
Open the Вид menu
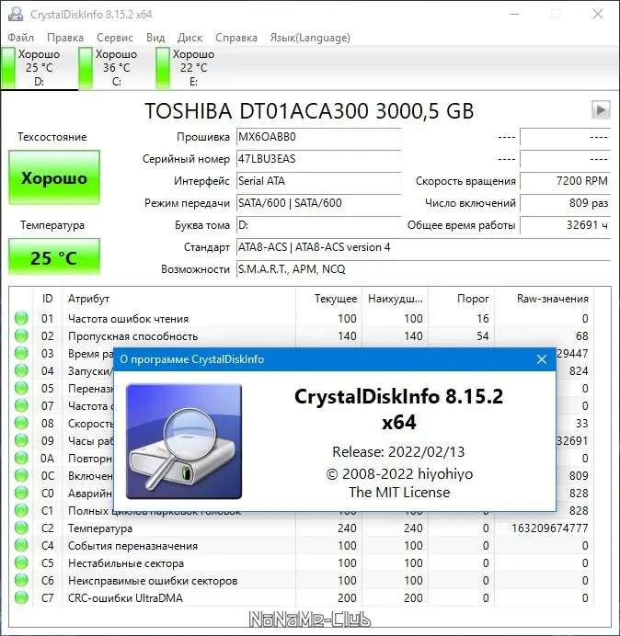(x=155, y=38)
